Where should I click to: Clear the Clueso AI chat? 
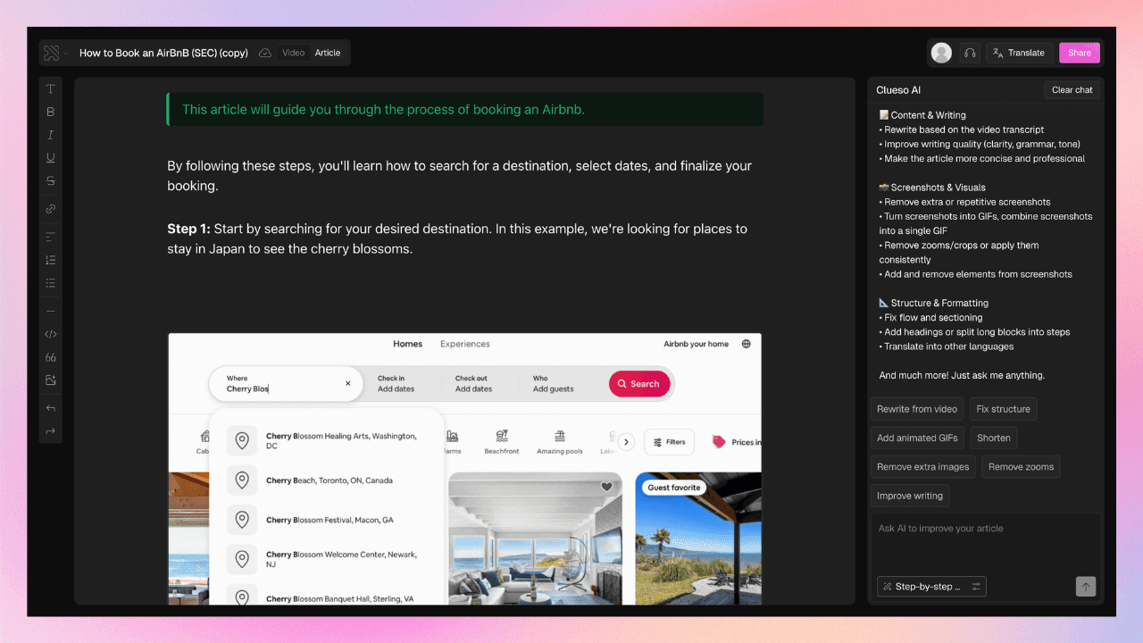coord(1072,89)
